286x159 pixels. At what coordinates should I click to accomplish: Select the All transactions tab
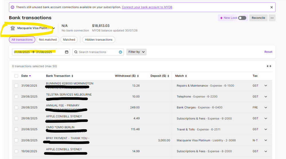(22, 39)
